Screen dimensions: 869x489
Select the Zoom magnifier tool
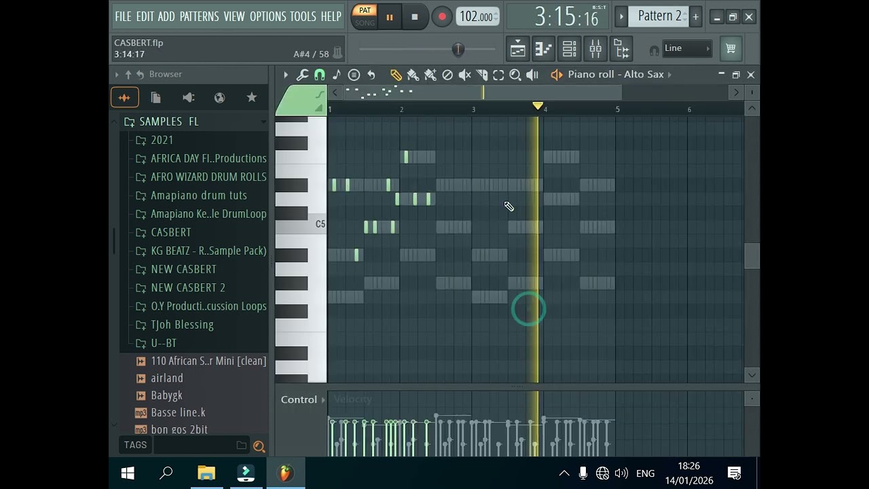tap(515, 75)
